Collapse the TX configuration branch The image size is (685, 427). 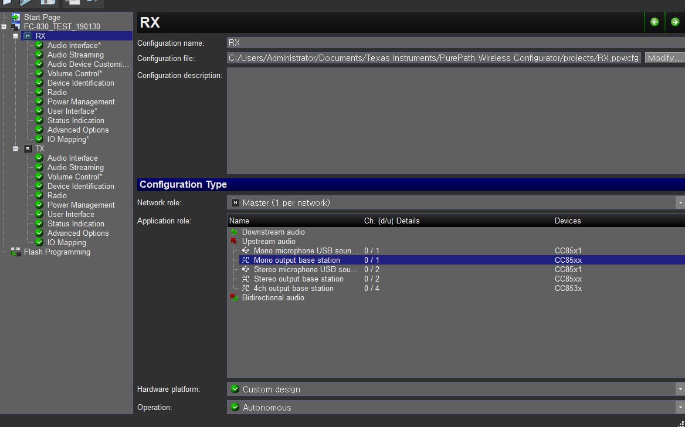15,148
